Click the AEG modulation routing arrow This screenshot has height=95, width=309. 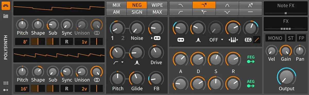tap(251, 86)
